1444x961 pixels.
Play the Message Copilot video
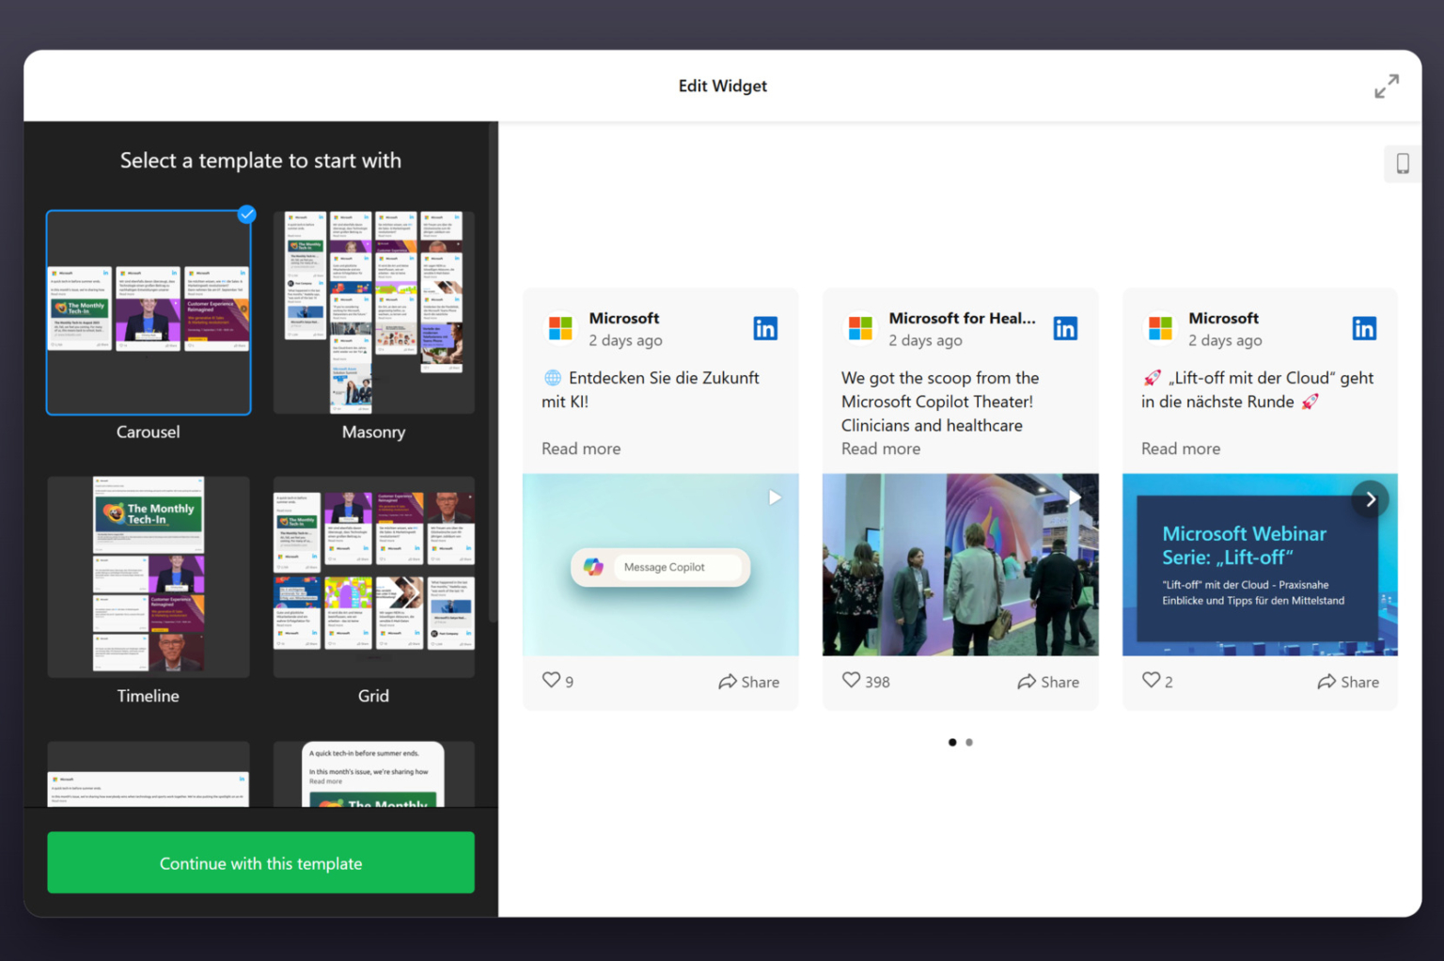point(774,496)
